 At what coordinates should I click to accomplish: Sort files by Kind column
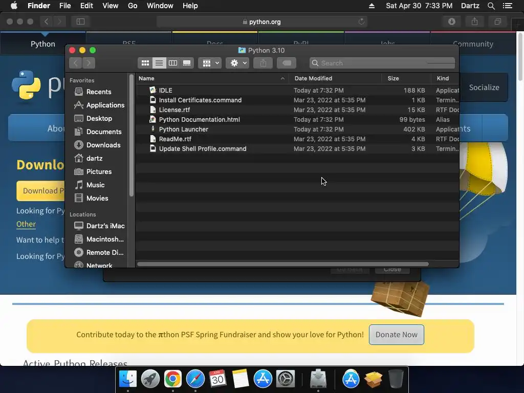click(x=445, y=78)
